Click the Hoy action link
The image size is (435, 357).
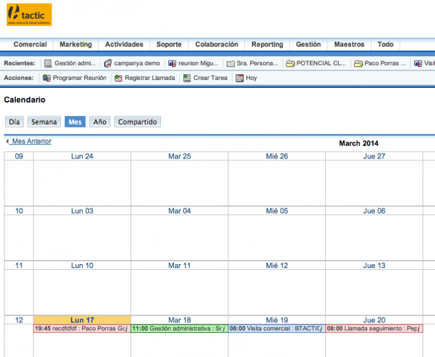click(x=251, y=78)
